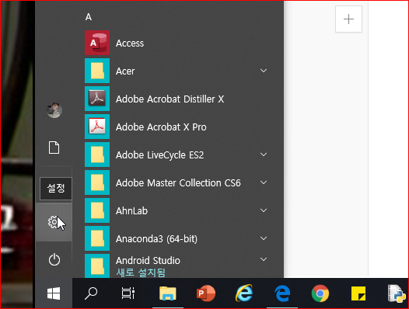Expand Adobe Master Collection CS6 chevron

[x=264, y=182]
